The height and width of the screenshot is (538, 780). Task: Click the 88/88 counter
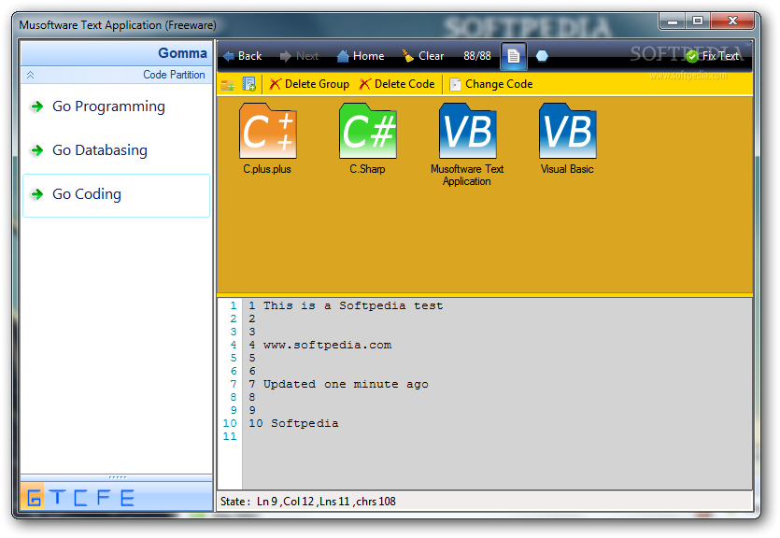point(477,56)
